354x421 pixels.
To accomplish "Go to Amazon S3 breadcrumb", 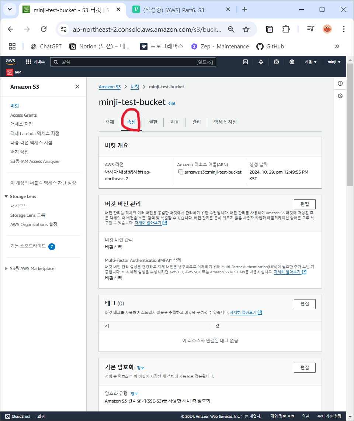I will click(x=110, y=87).
